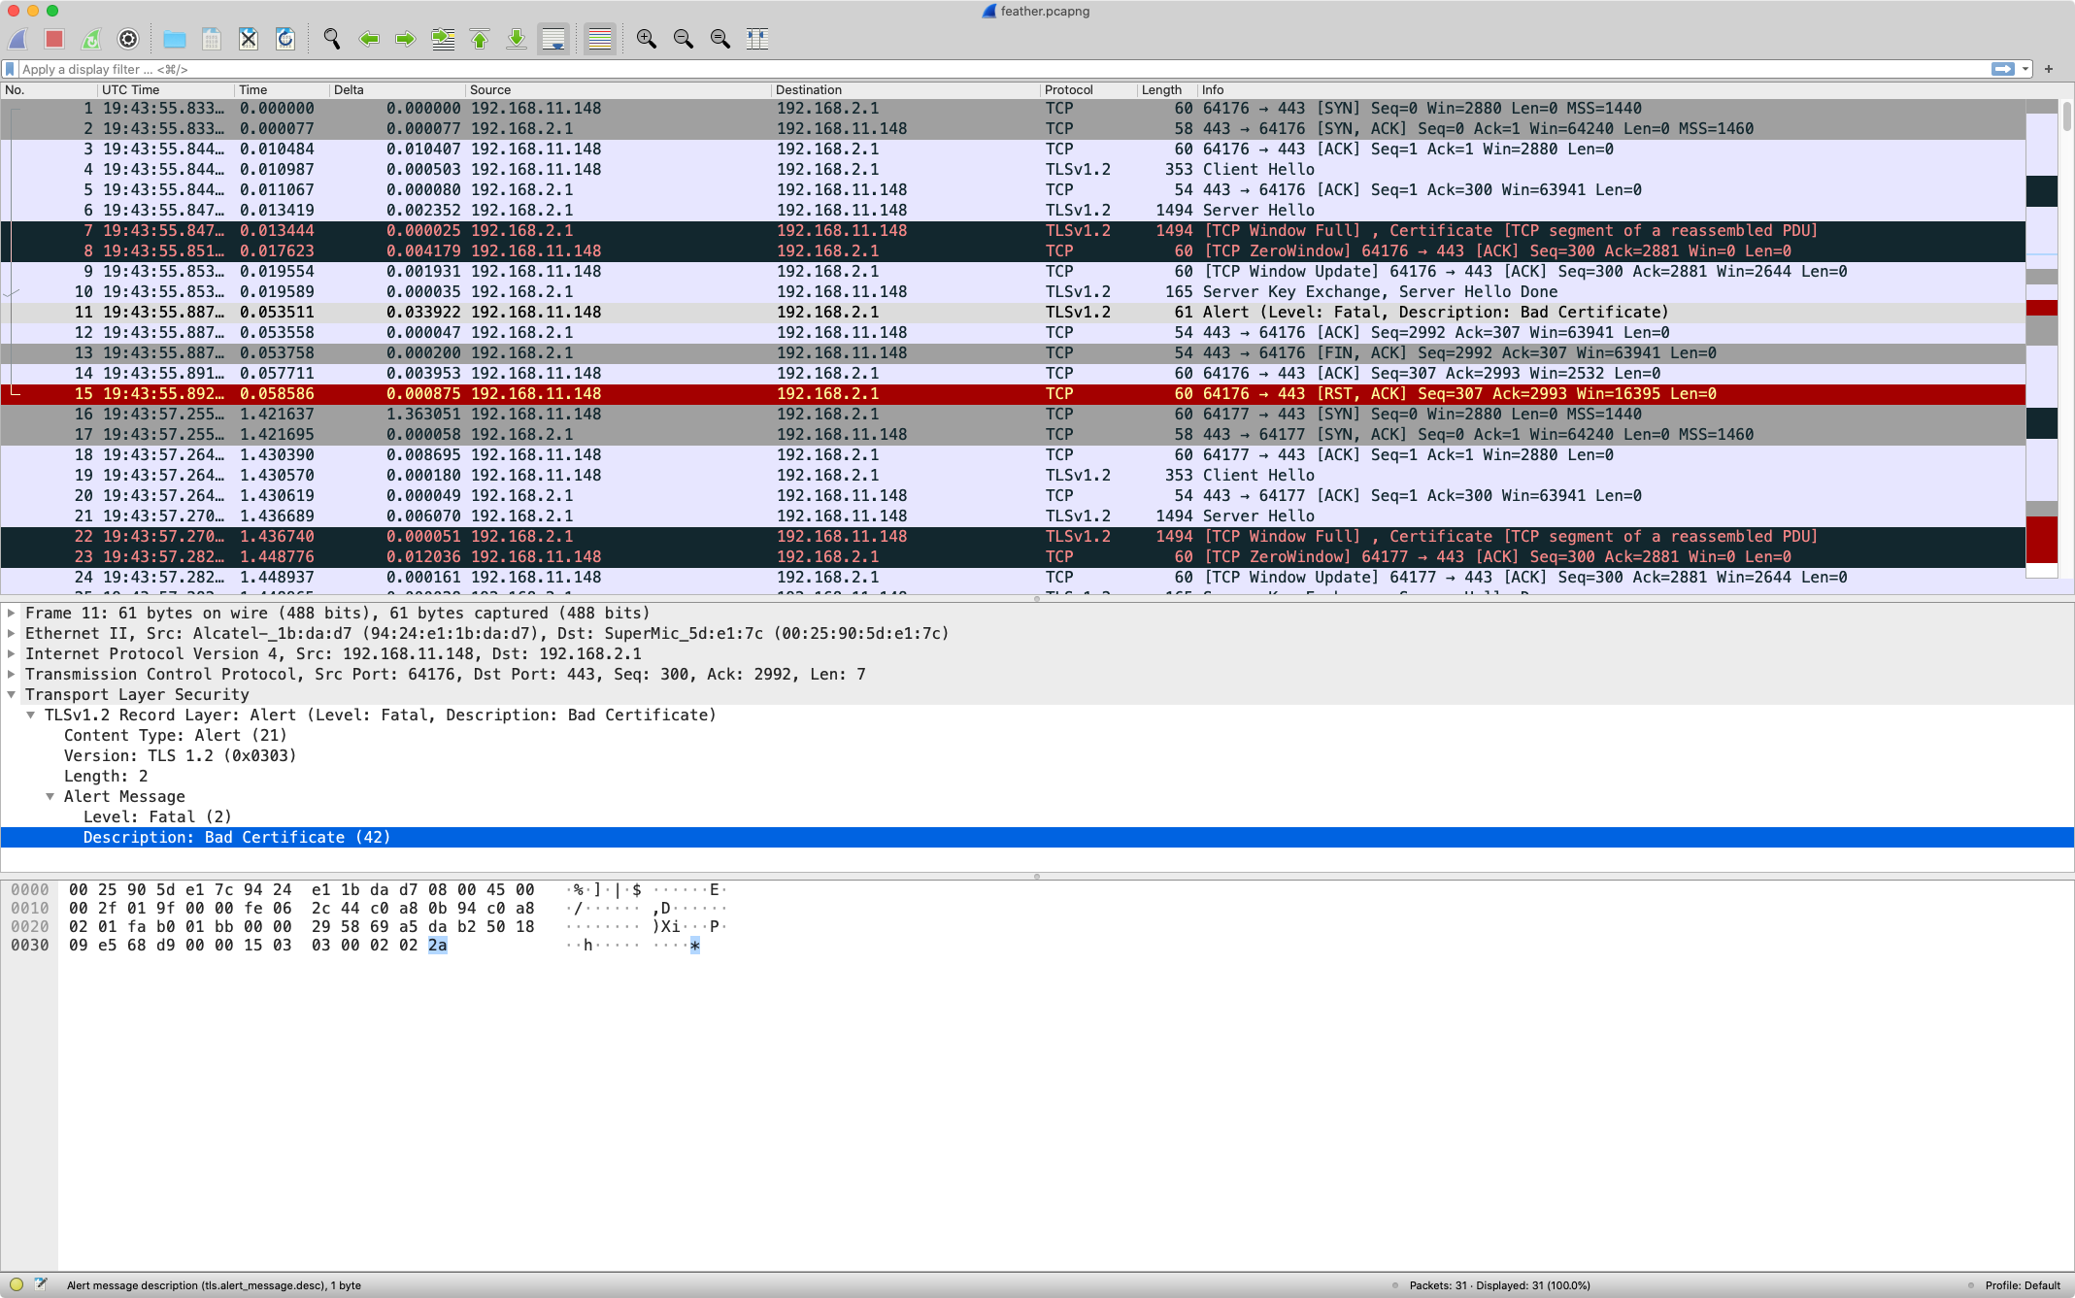Select packet 6 Server Hello row
Image resolution: width=2075 pixels, height=1298 pixels.
pyautogui.click(x=1013, y=211)
